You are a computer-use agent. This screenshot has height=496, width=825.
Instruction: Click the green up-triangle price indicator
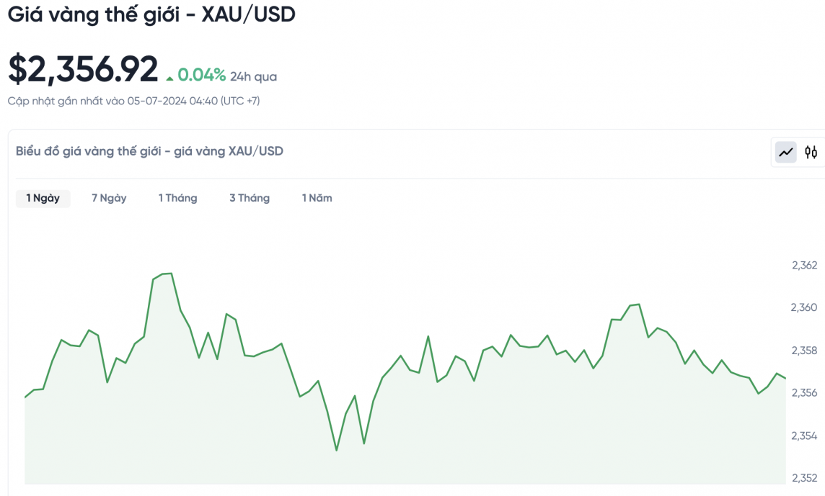(x=169, y=78)
